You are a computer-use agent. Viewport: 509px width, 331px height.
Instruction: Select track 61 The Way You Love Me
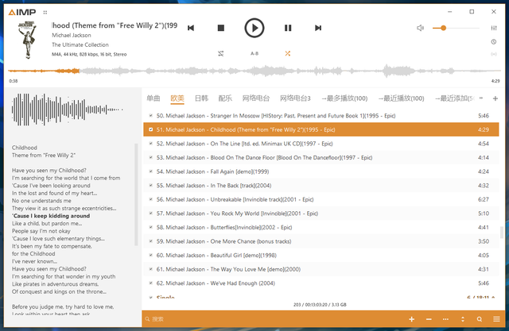pyautogui.click(x=321, y=269)
